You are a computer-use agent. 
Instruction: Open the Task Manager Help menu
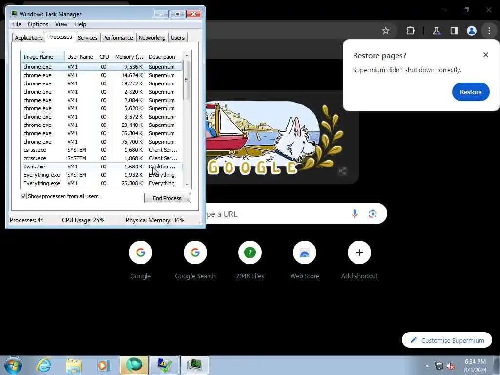pos(80,24)
